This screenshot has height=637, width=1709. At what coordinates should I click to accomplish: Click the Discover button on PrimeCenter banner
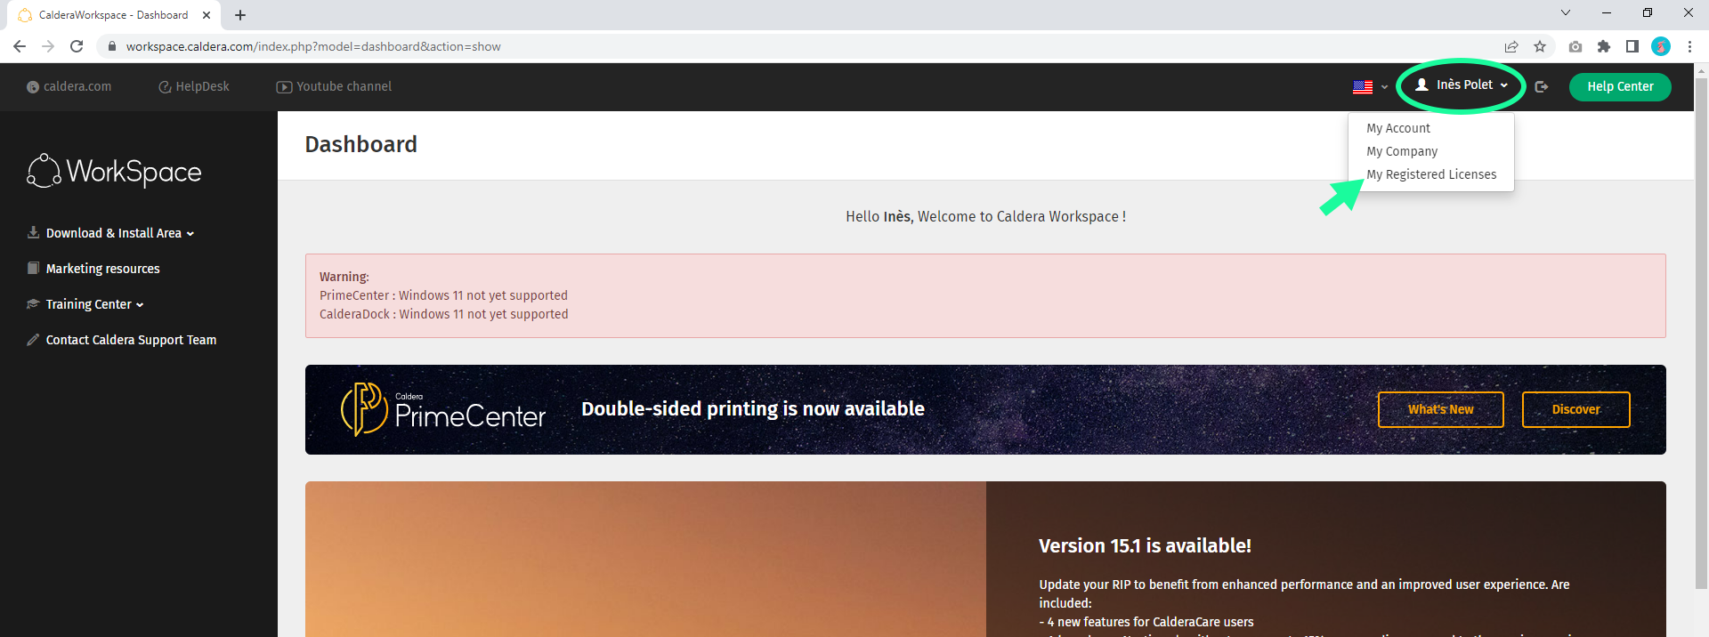[1575, 409]
